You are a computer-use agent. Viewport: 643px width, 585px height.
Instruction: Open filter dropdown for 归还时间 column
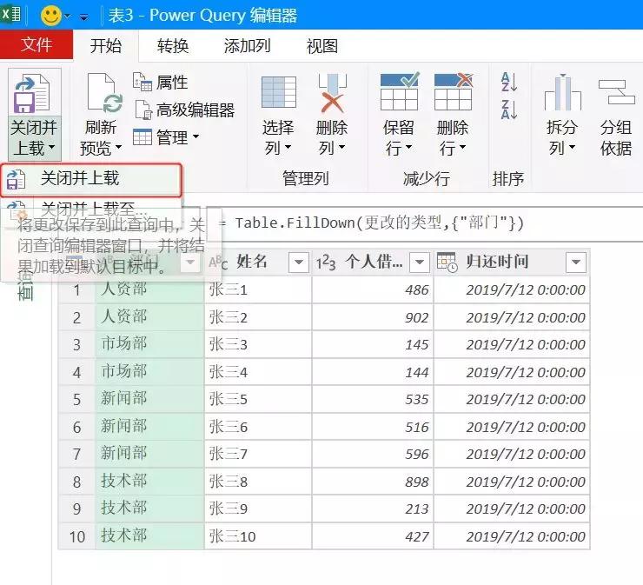coord(576,263)
